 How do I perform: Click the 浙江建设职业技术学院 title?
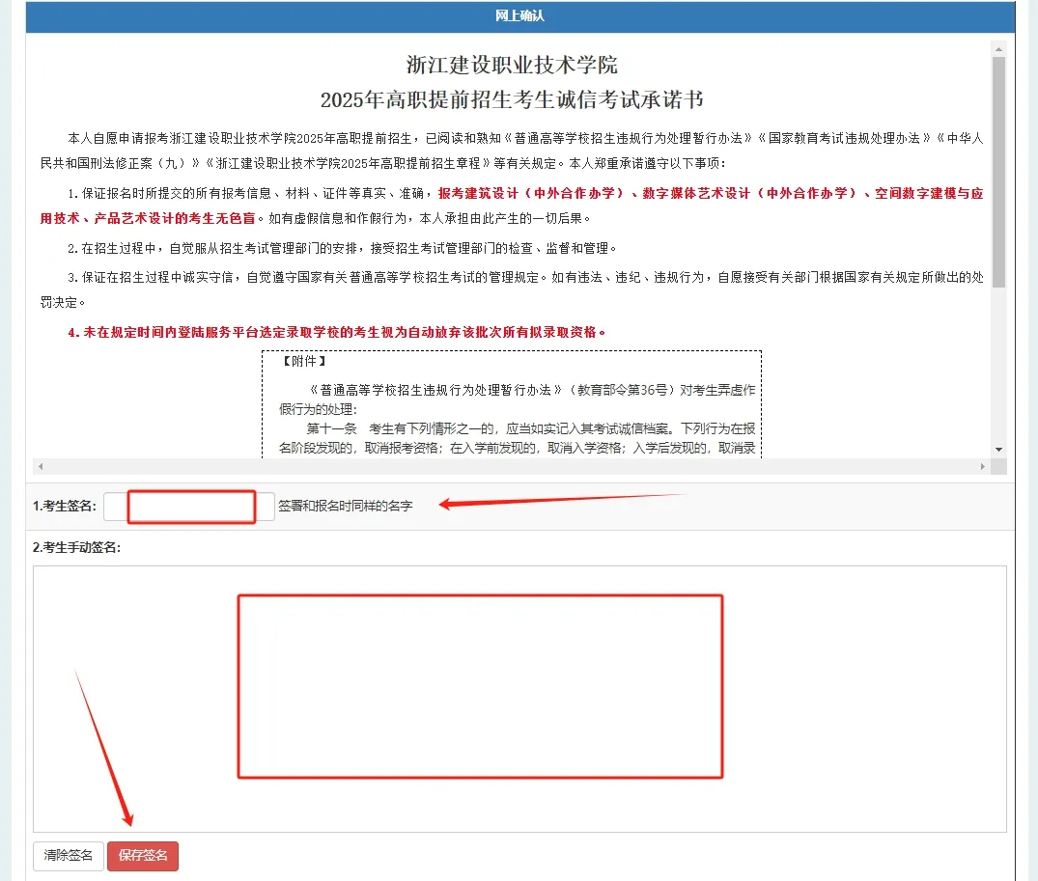click(x=512, y=65)
